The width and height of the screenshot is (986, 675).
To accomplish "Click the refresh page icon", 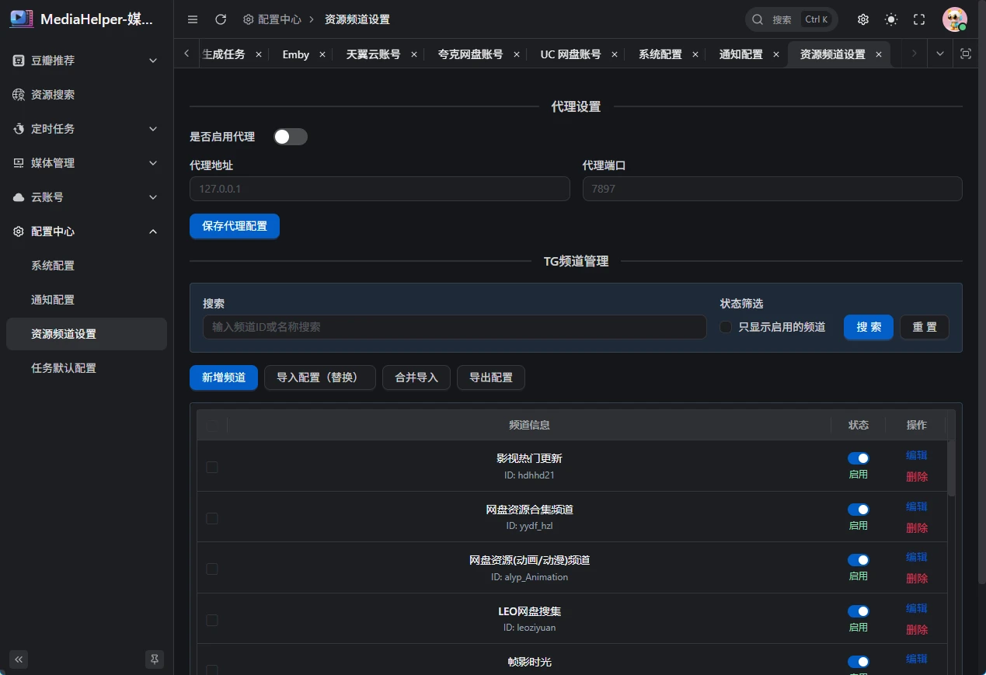I will click(x=221, y=19).
